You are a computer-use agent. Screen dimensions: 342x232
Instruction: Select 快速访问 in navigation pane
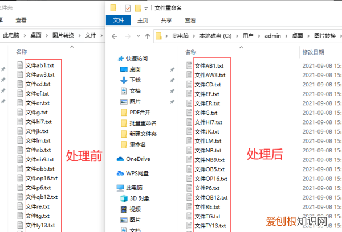[137, 59]
